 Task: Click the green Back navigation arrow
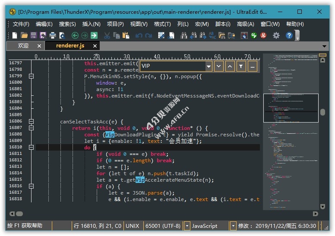tap(75, 35)
